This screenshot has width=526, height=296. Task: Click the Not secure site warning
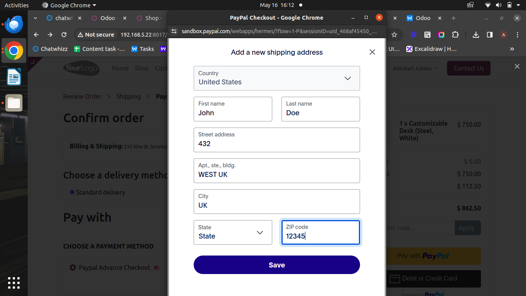tap(96, 35)
